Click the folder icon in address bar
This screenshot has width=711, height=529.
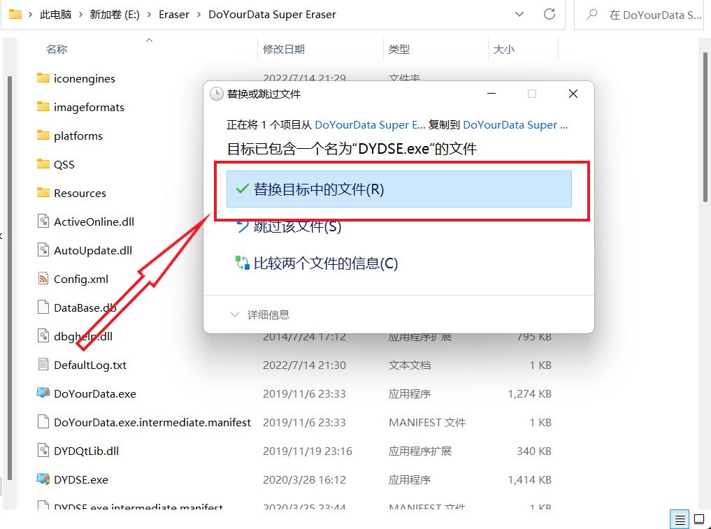click(15, 14)
